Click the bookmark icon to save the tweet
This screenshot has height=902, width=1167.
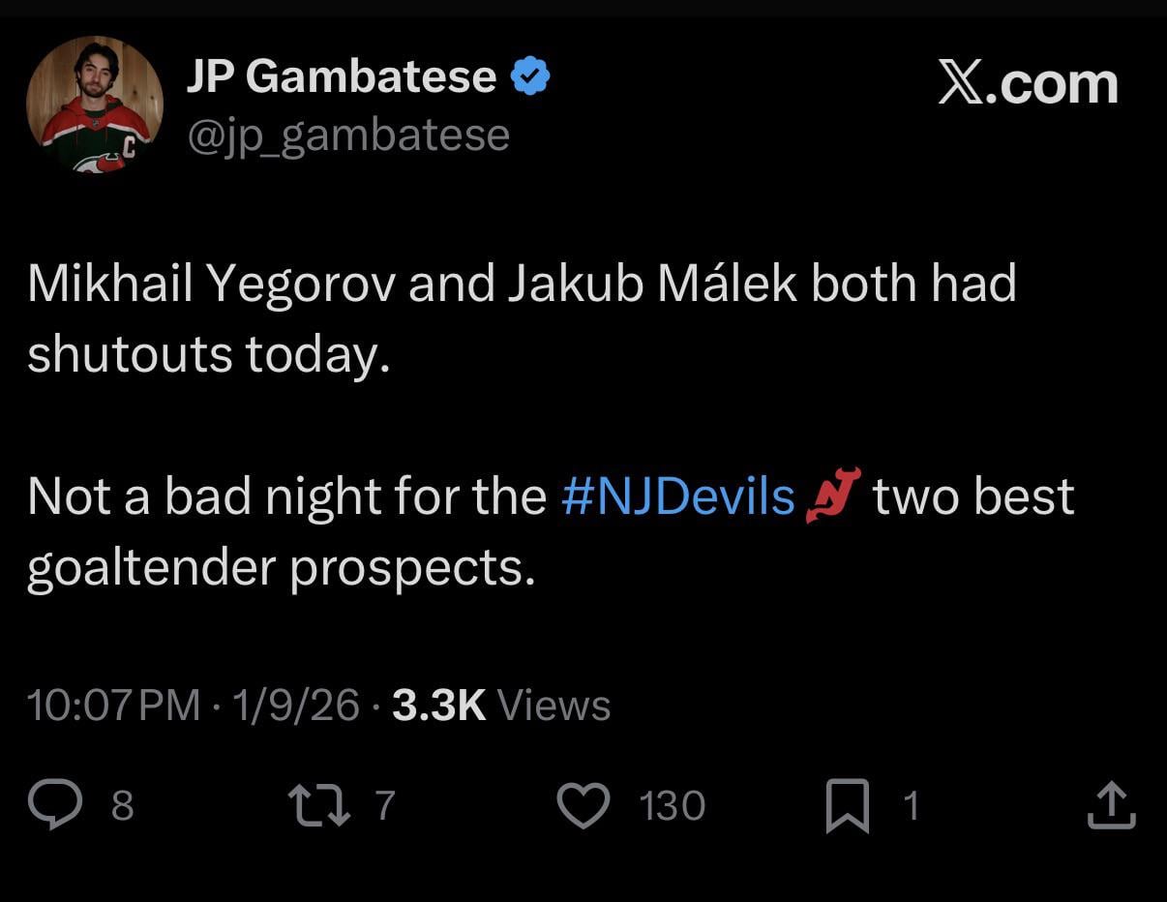point(848,804)
